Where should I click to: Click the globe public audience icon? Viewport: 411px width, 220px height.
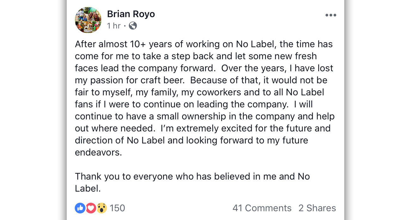[x=133, y=26]
